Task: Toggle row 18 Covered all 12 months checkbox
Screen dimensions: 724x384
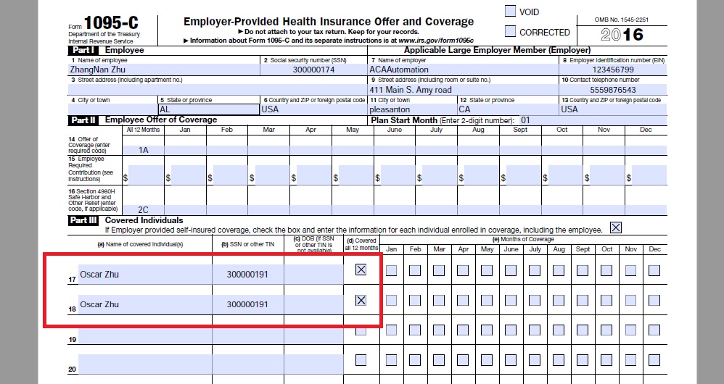Action: coord(361,301)
